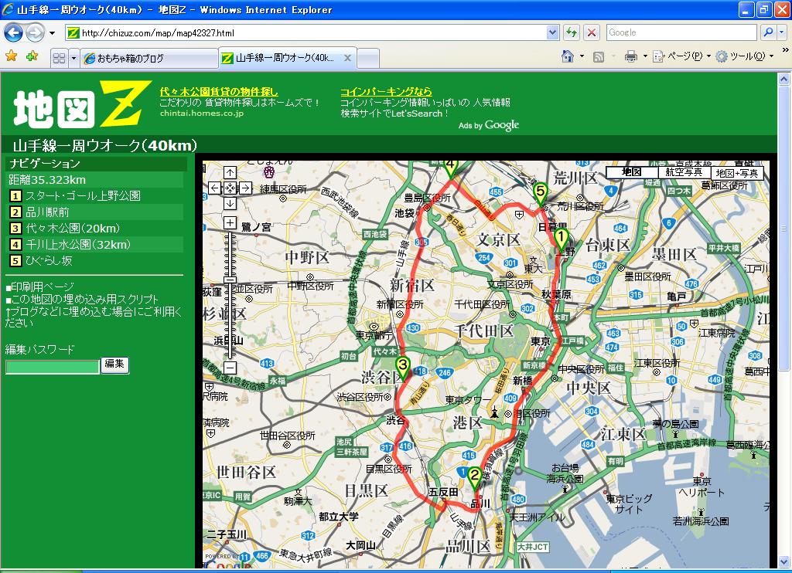Click the Ads by Google label
Viewport: 792px width, 573px height.
click(x=489, y=125)
